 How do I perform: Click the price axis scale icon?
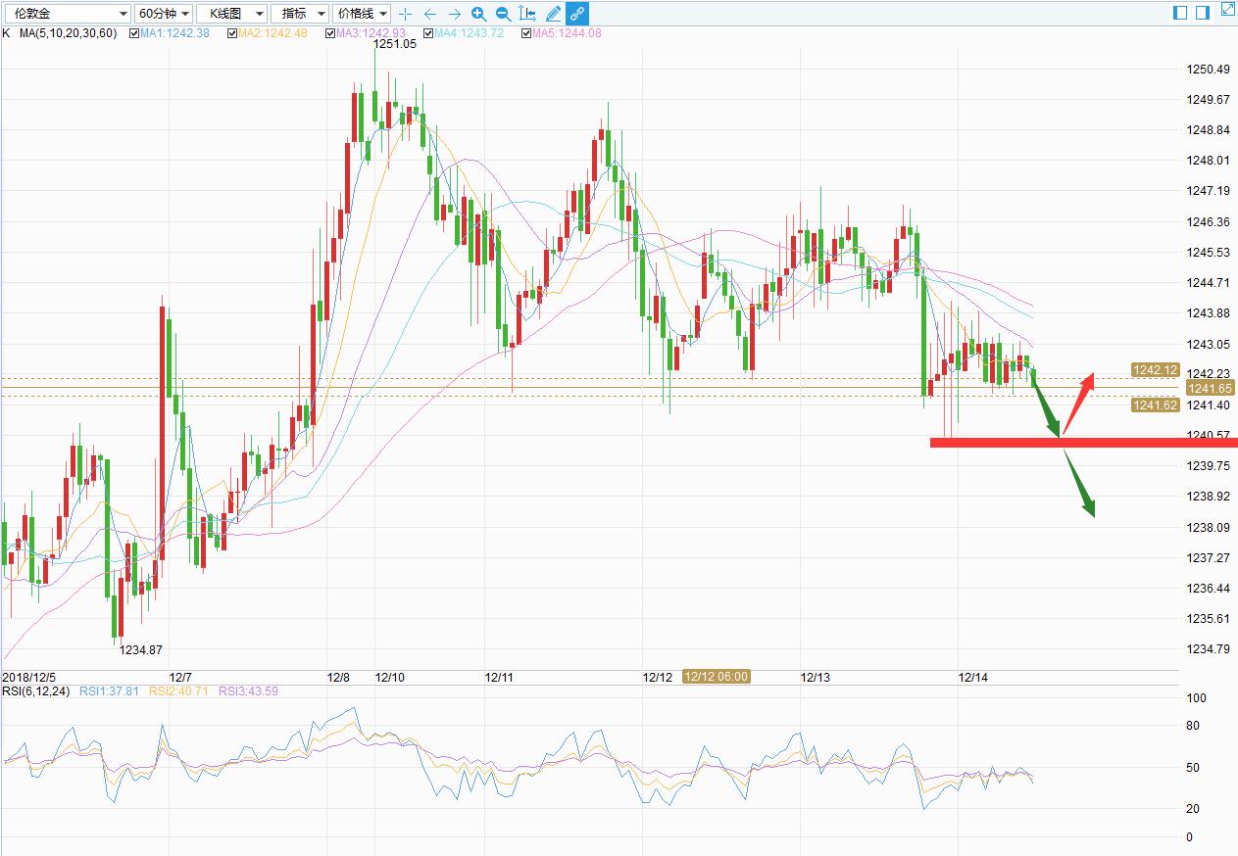(527, 14)
